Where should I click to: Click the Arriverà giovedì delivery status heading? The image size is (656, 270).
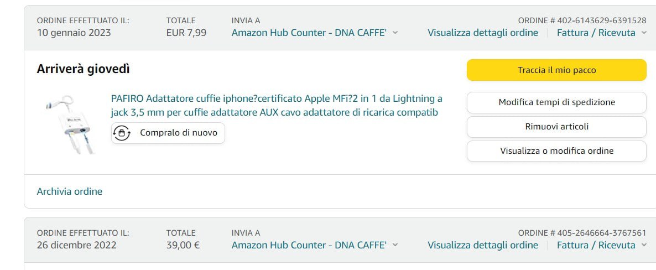[x=84, y=69]
